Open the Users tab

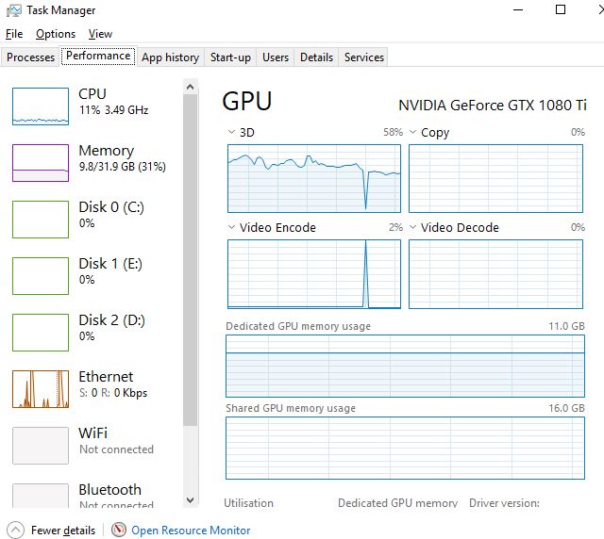point(276,57)
